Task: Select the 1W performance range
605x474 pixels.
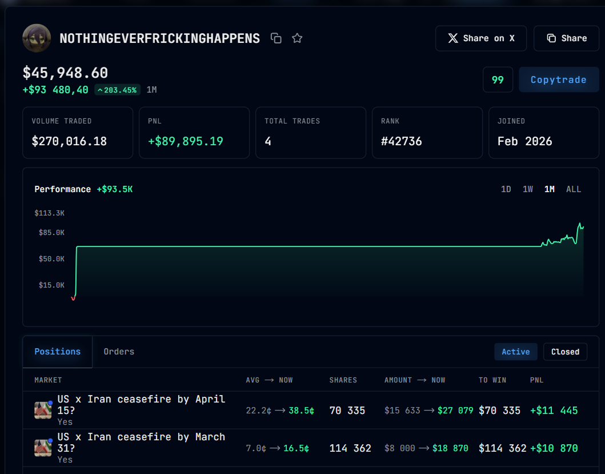Action: tap(528, 189)
